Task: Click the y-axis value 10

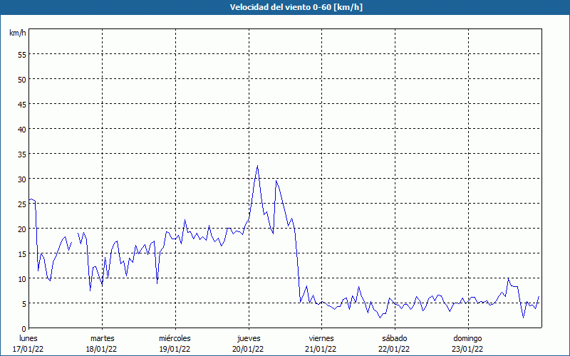Action: [22, 279]
